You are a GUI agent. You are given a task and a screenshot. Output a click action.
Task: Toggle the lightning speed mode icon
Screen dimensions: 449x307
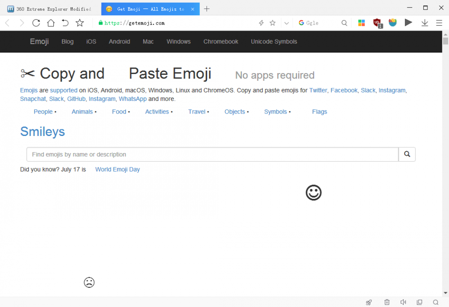coord(261,23)
